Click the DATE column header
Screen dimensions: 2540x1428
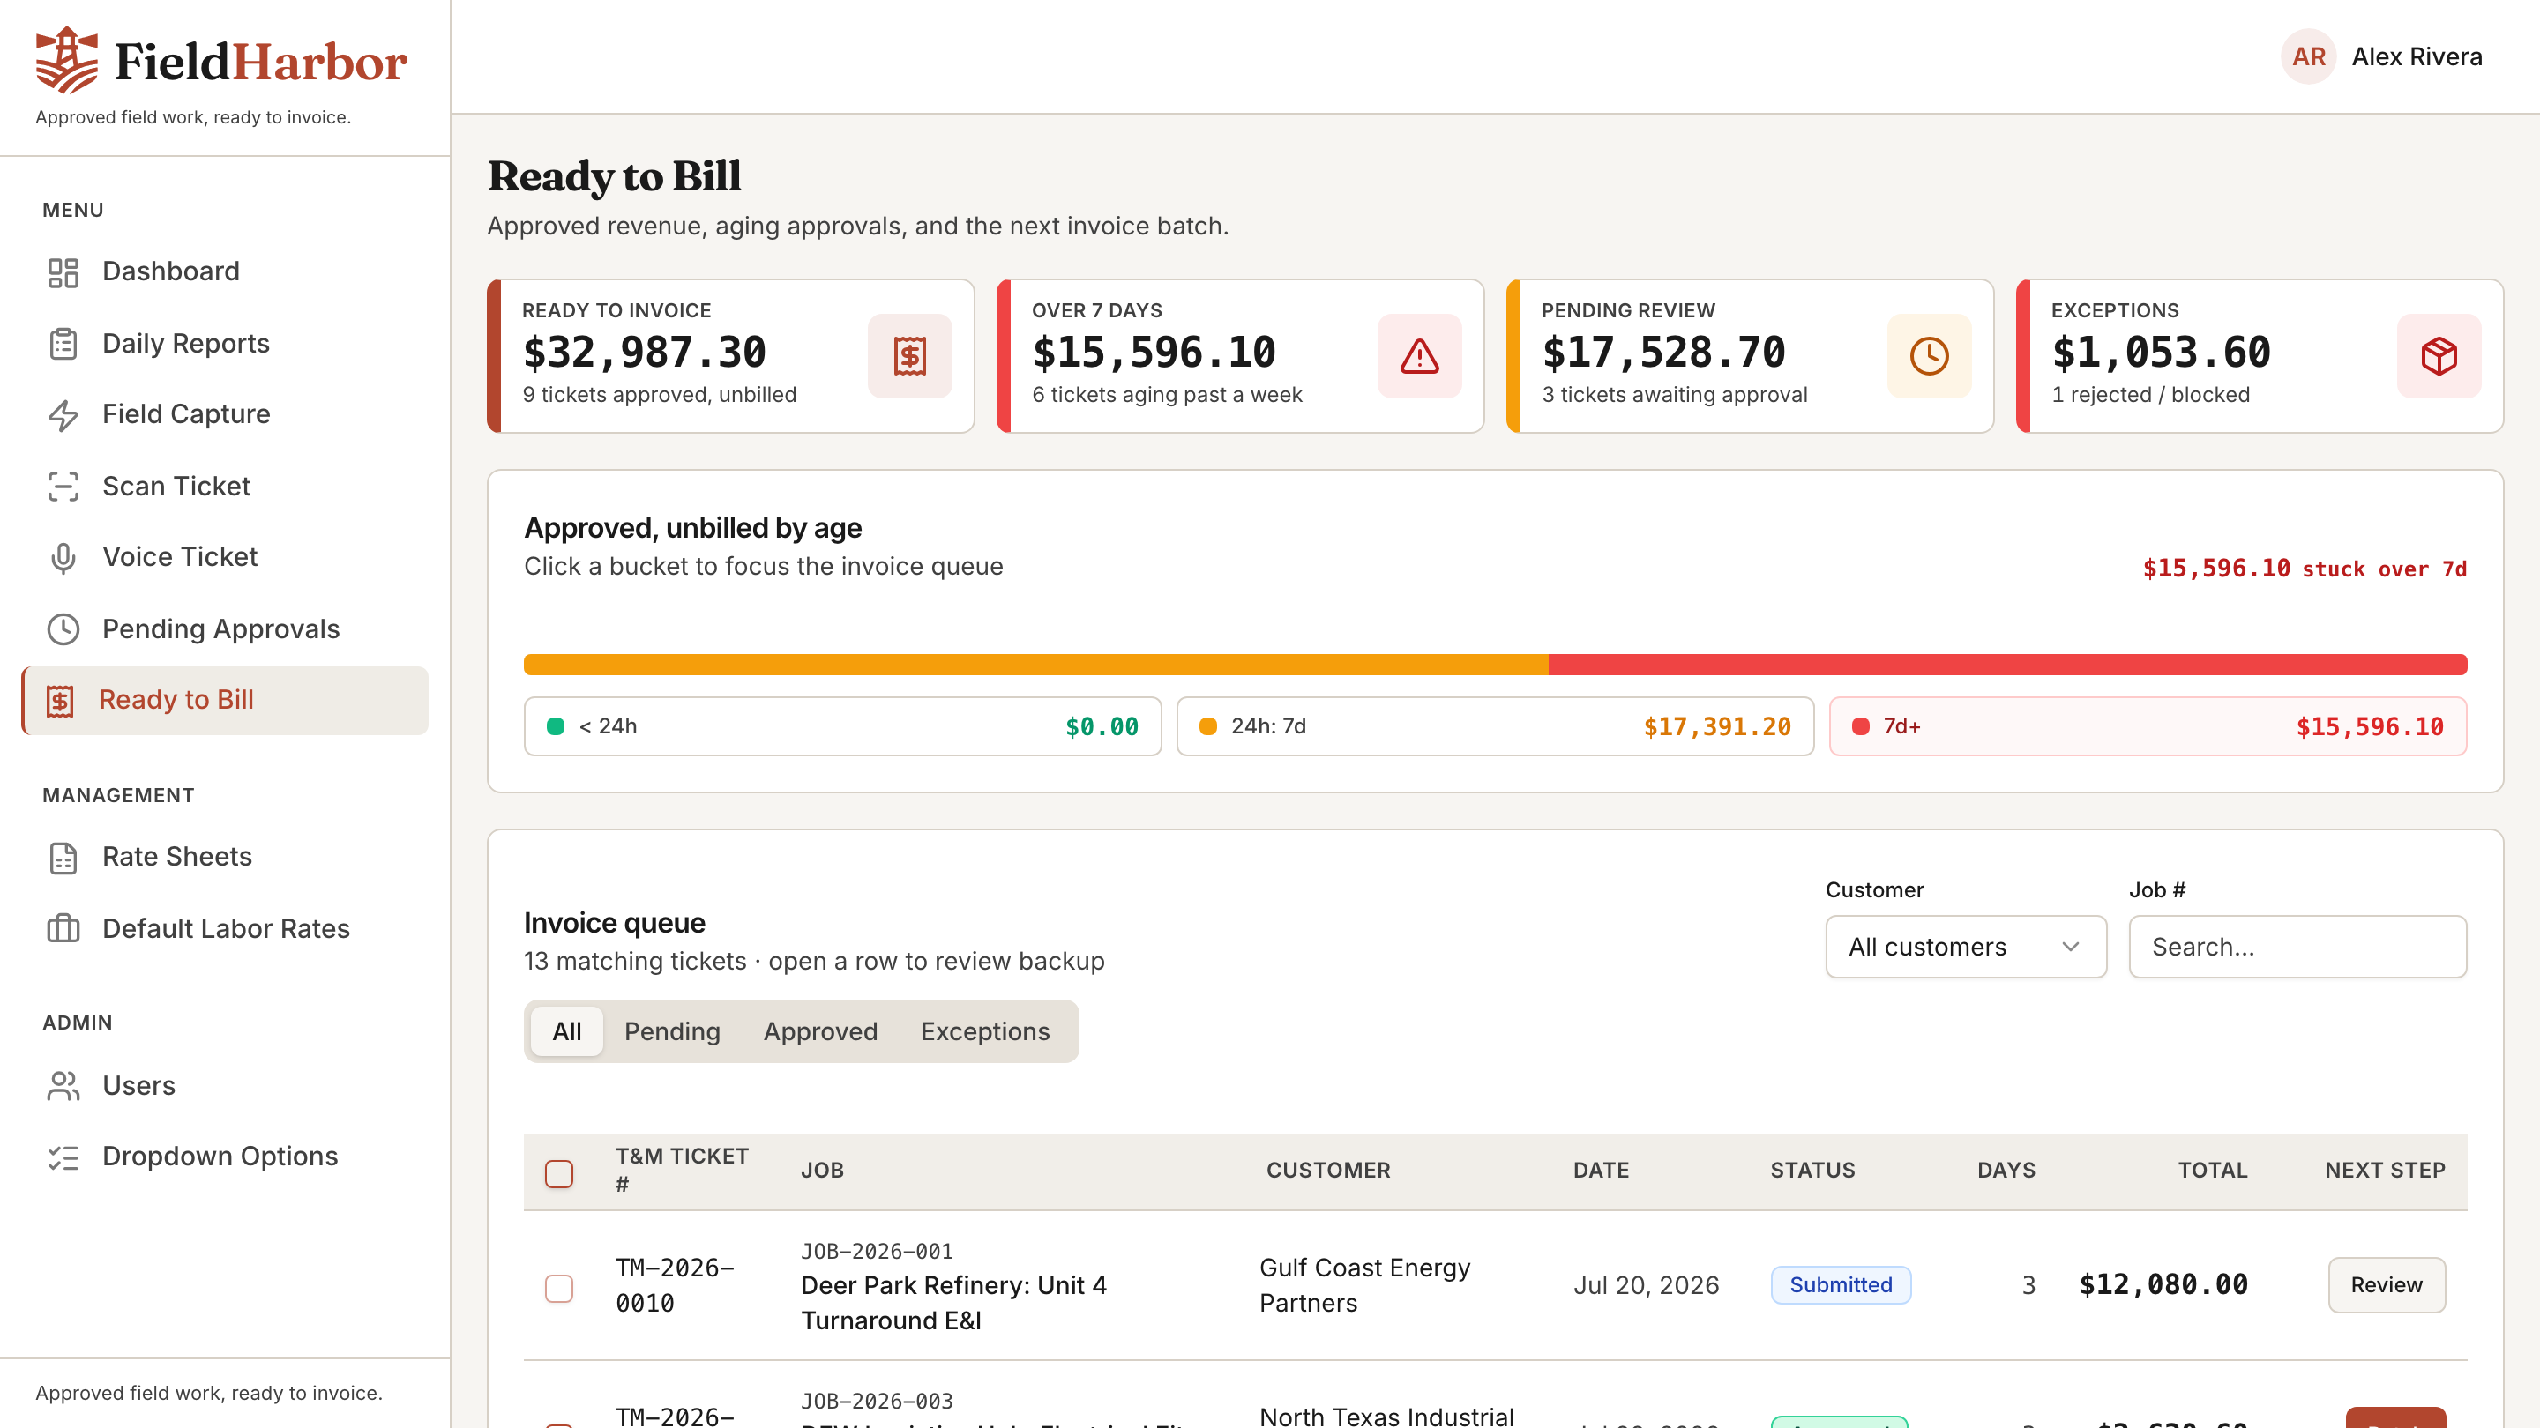pos(1601,1170)
